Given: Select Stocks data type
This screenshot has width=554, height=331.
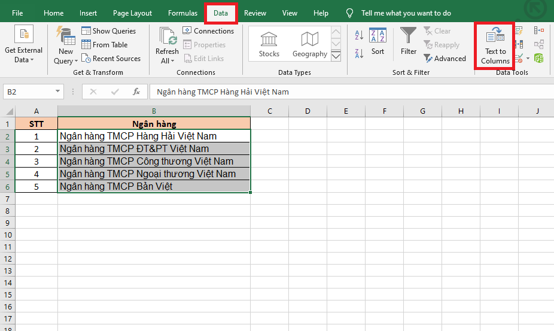Looking at the screenshot, I should tap(269, 44).
